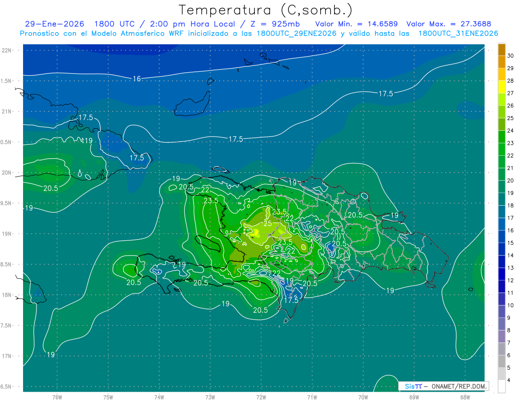Click the contour label '25' over Hispaniola
The width and height of the screenshot is (522, 403).
click(268, 223)
